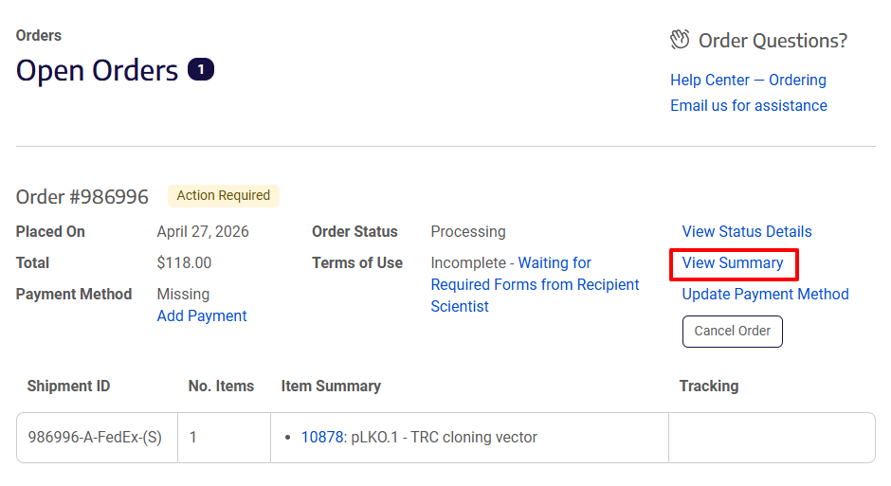
Task: Click Email us for assistance
Action: point(748,106)
